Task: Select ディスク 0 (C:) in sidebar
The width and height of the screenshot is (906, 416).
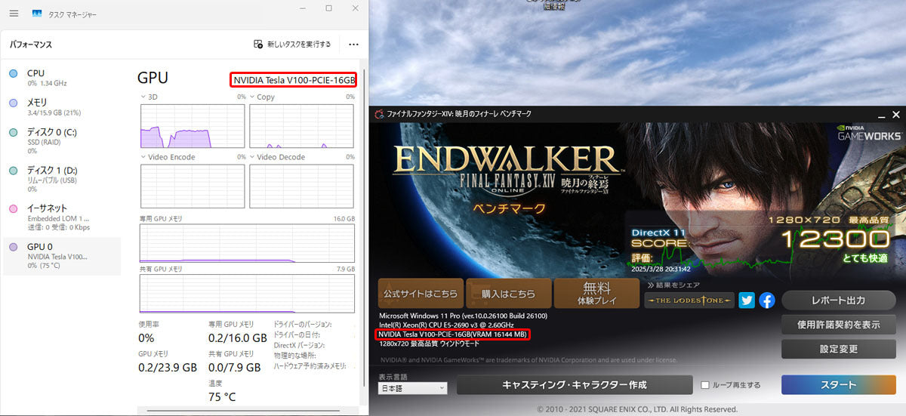Action: (62, 141)
